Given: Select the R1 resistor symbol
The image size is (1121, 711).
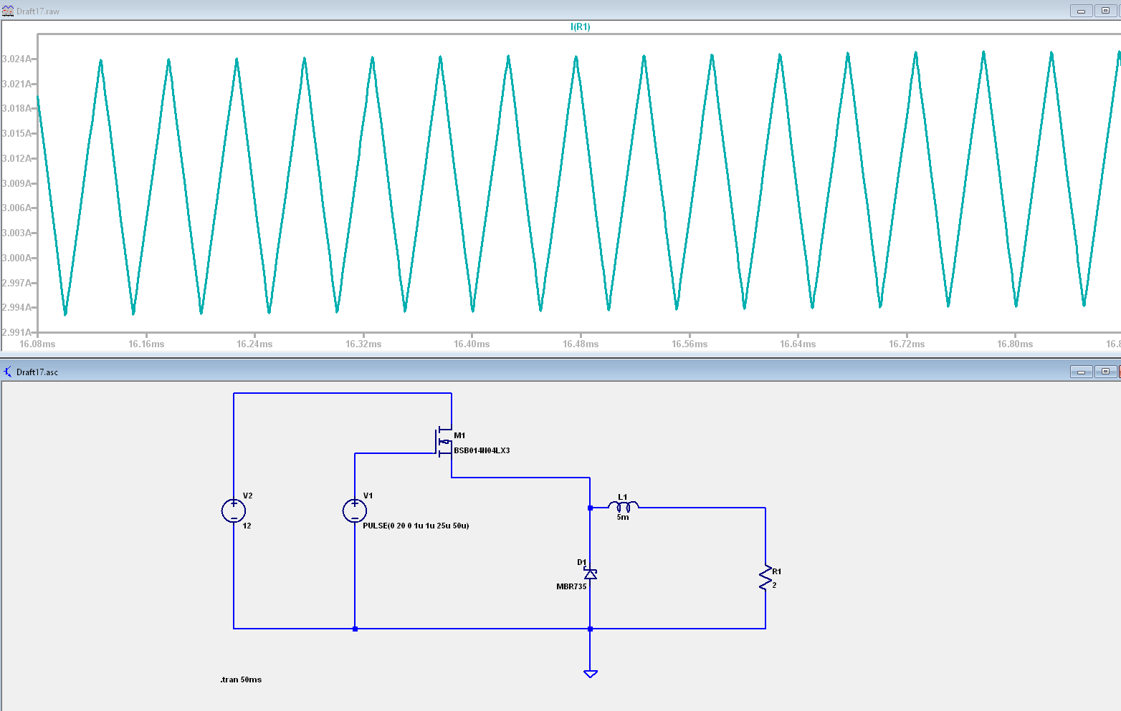Looking at the screenshot, I should (765, 579).
